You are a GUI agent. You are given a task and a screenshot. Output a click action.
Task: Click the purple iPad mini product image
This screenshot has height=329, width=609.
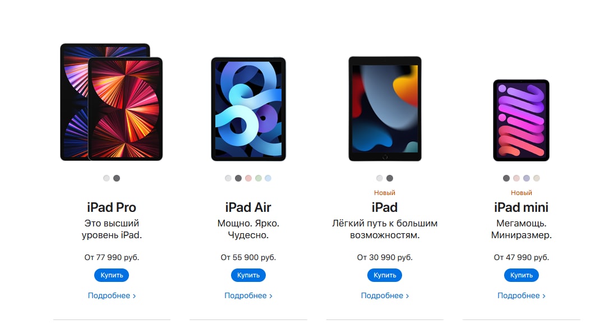(x=521, y=121)
